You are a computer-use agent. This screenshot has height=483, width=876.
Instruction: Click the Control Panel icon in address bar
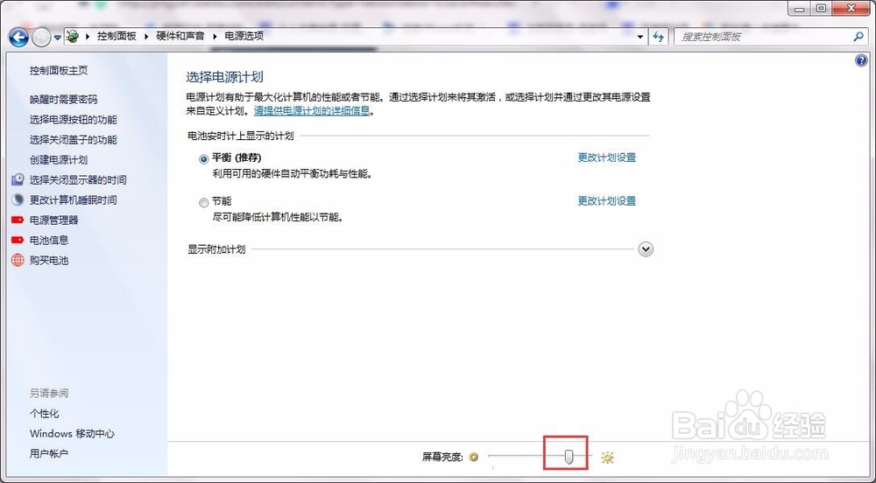72,36
